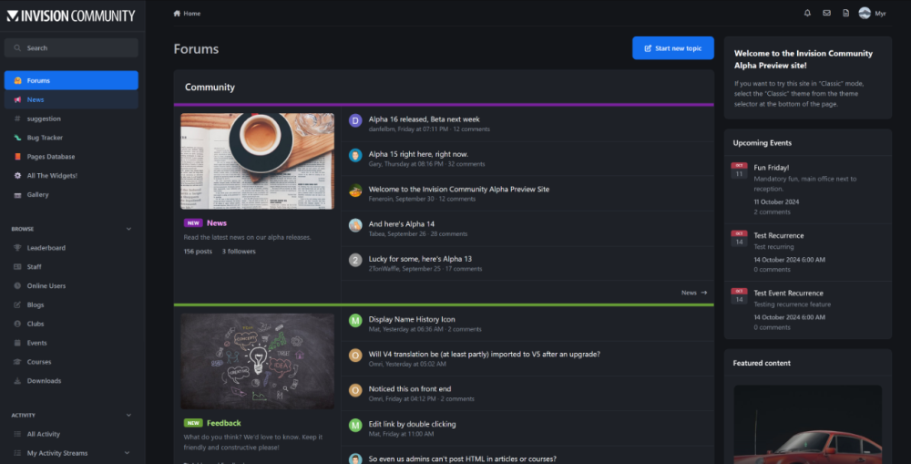The height and width of the screenshot is (464, 911).
Task: Open the messages envelope icon
Action: [x=826, y=13]
